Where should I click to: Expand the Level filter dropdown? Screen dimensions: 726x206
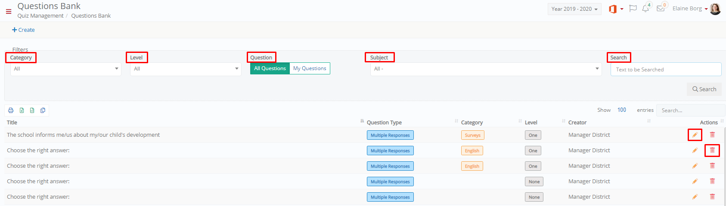pos(186,69)
